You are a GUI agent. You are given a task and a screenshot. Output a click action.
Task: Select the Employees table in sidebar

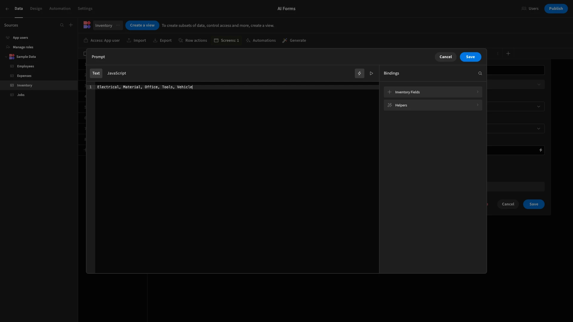(x=39, y=66)
